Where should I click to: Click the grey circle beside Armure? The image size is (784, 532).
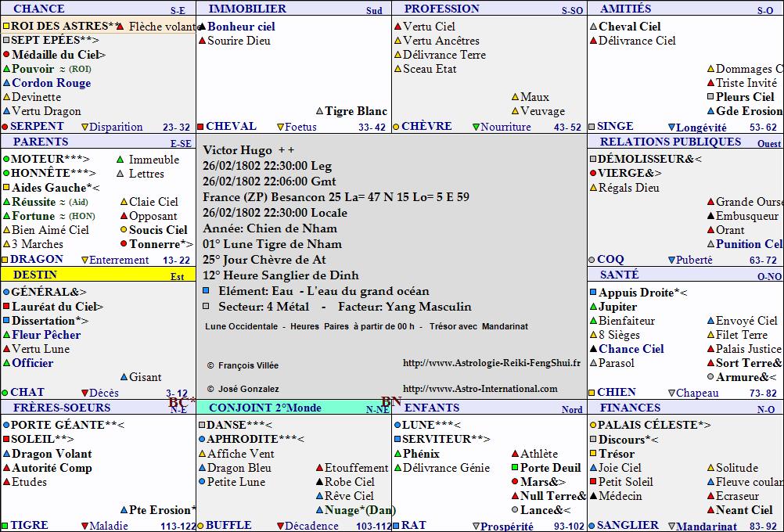point(710,376)
